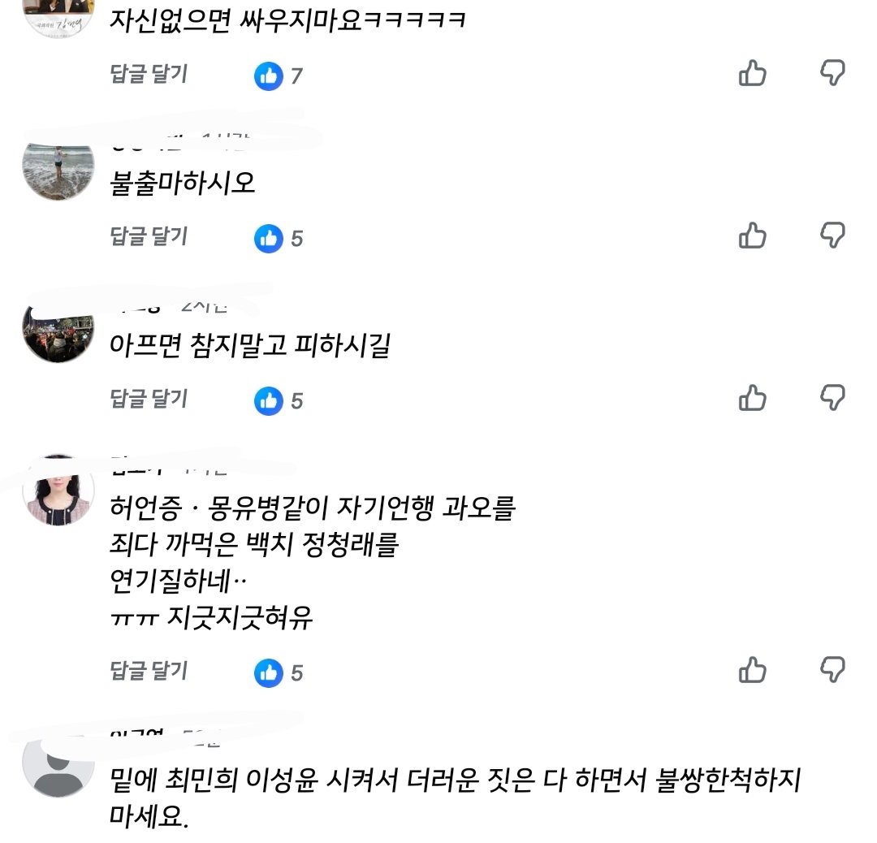View blue like reactions on '불출마하시오' comment
The width and height of the screenshot is (877, 843).
click(x=279, y=239)
